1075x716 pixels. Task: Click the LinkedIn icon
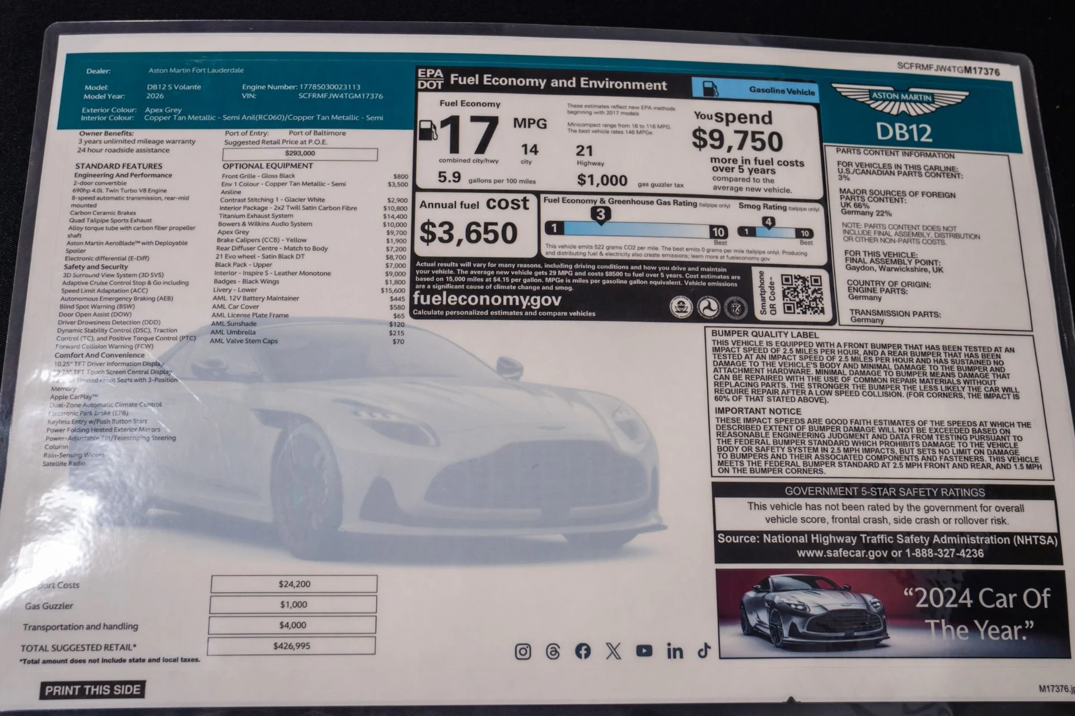click(675, 651)
